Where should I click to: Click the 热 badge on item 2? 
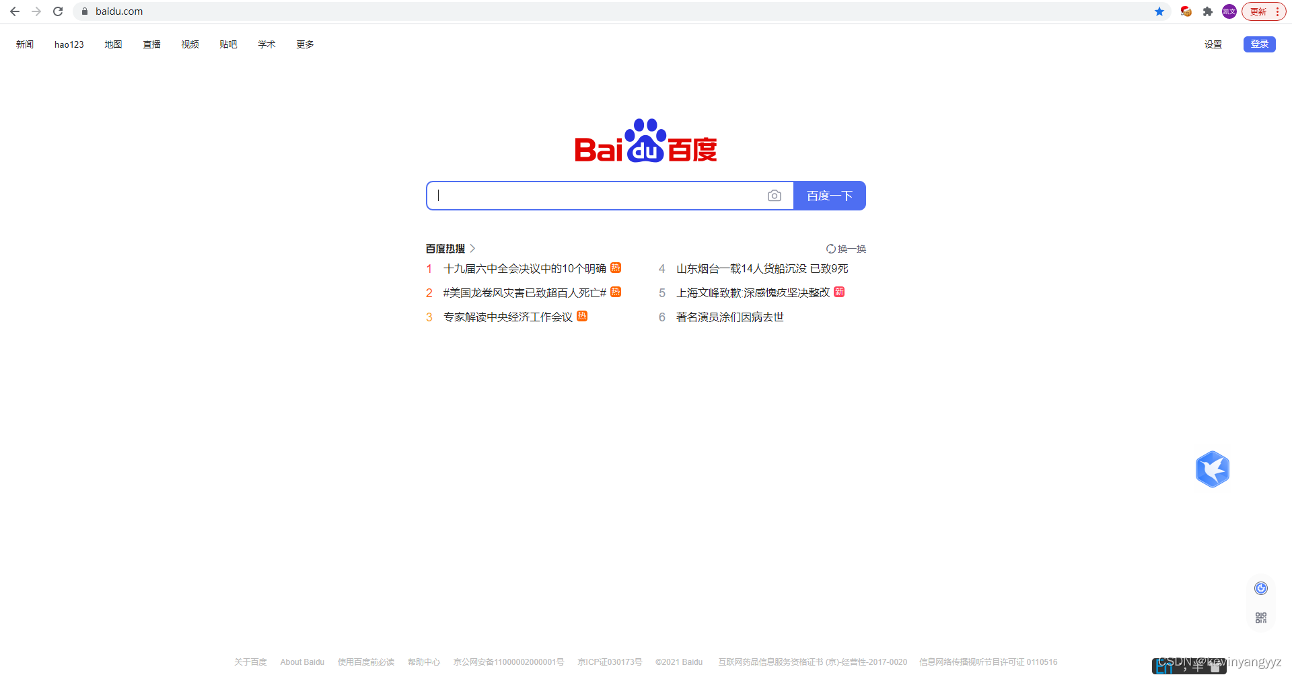pyautogui.click(x=616, y=292)
